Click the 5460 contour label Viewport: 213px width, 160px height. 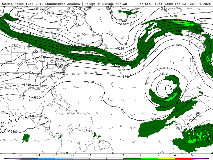click(125, 59)
